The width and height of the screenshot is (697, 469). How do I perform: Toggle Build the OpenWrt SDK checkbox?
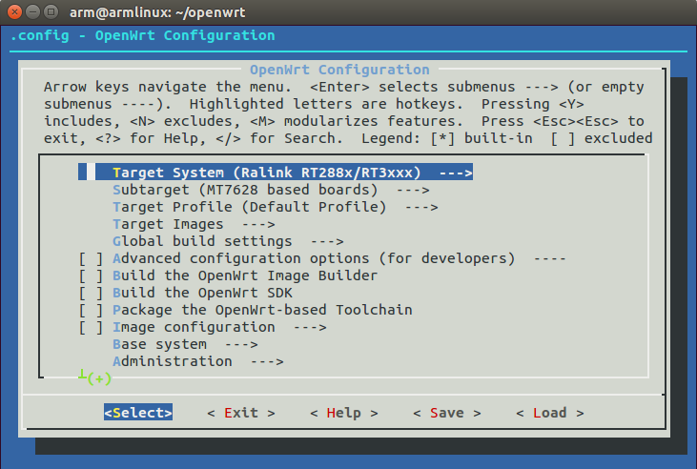[x=92, y=293]
